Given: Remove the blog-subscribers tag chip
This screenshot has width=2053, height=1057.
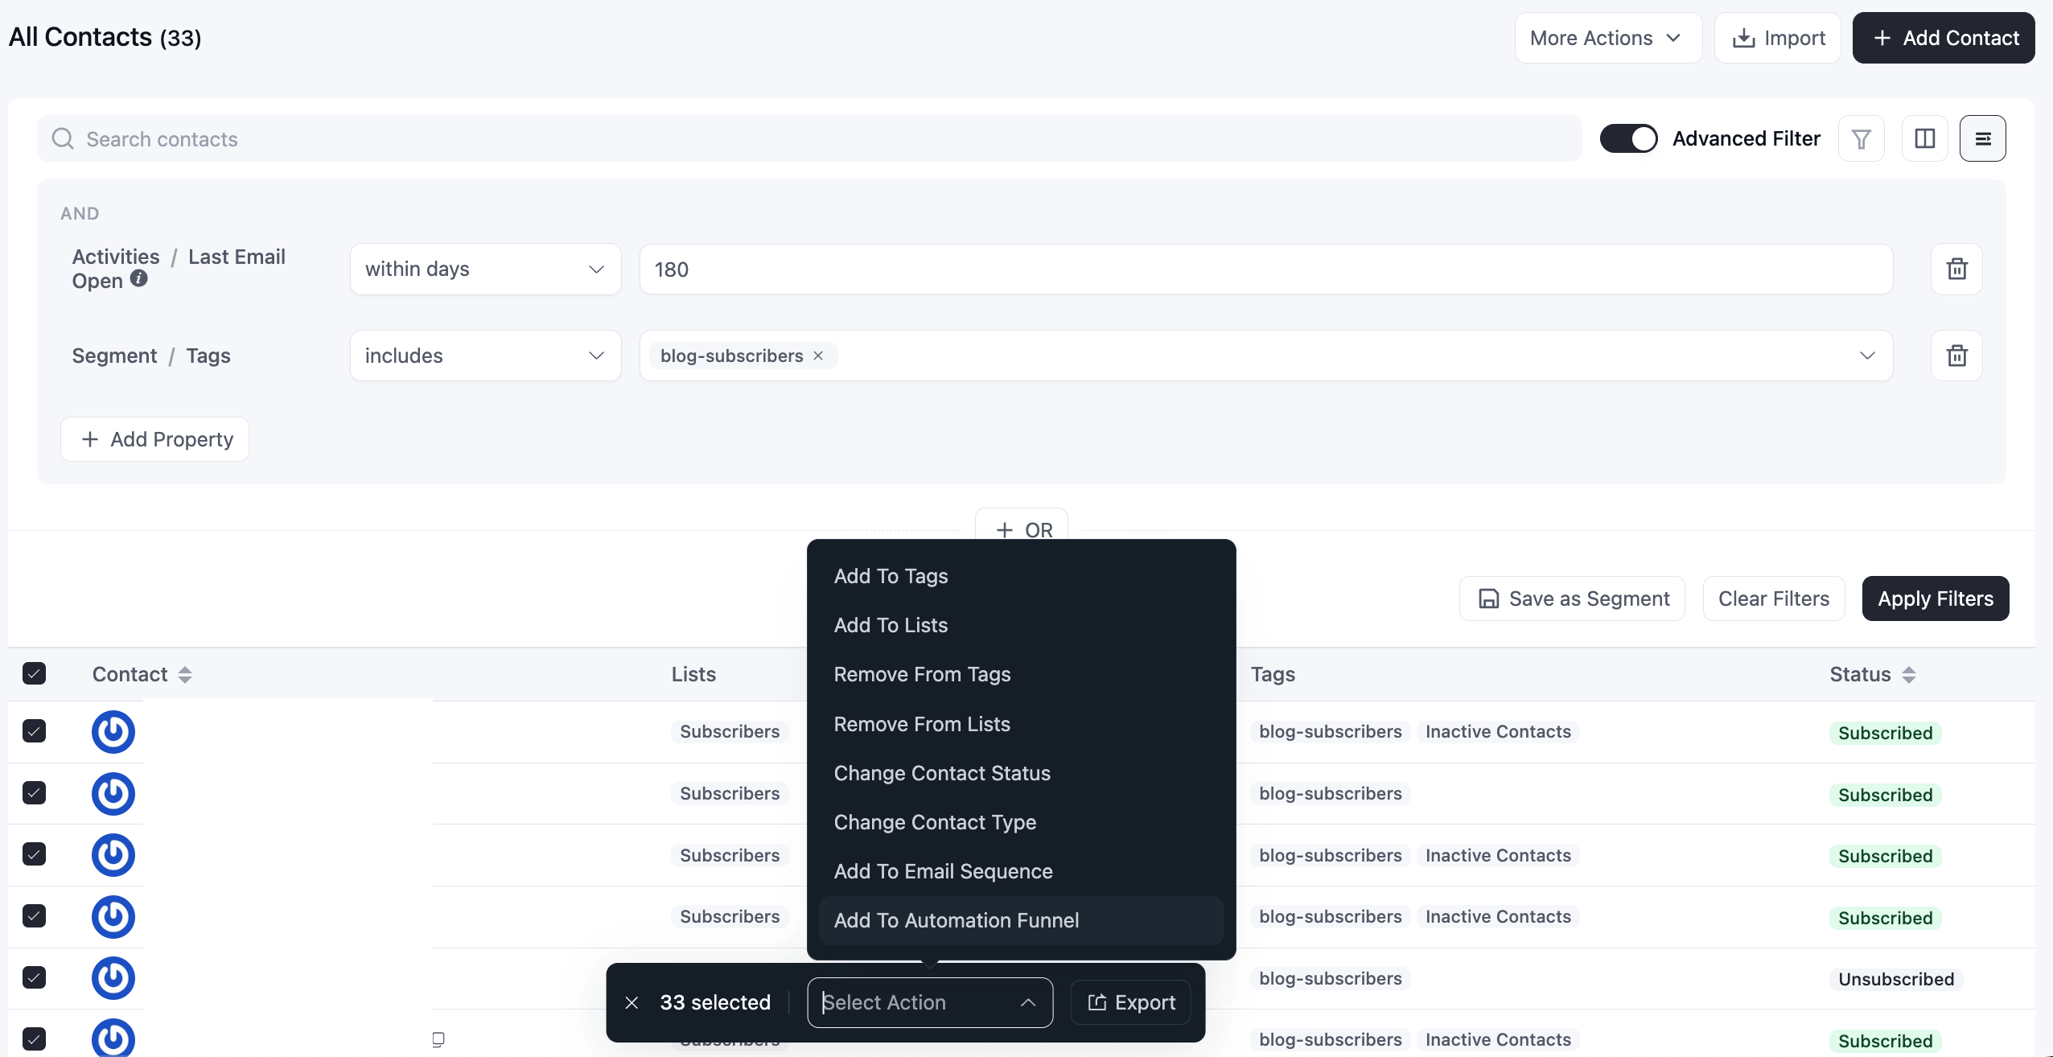Looking at the screenshot, I should 818,356.
